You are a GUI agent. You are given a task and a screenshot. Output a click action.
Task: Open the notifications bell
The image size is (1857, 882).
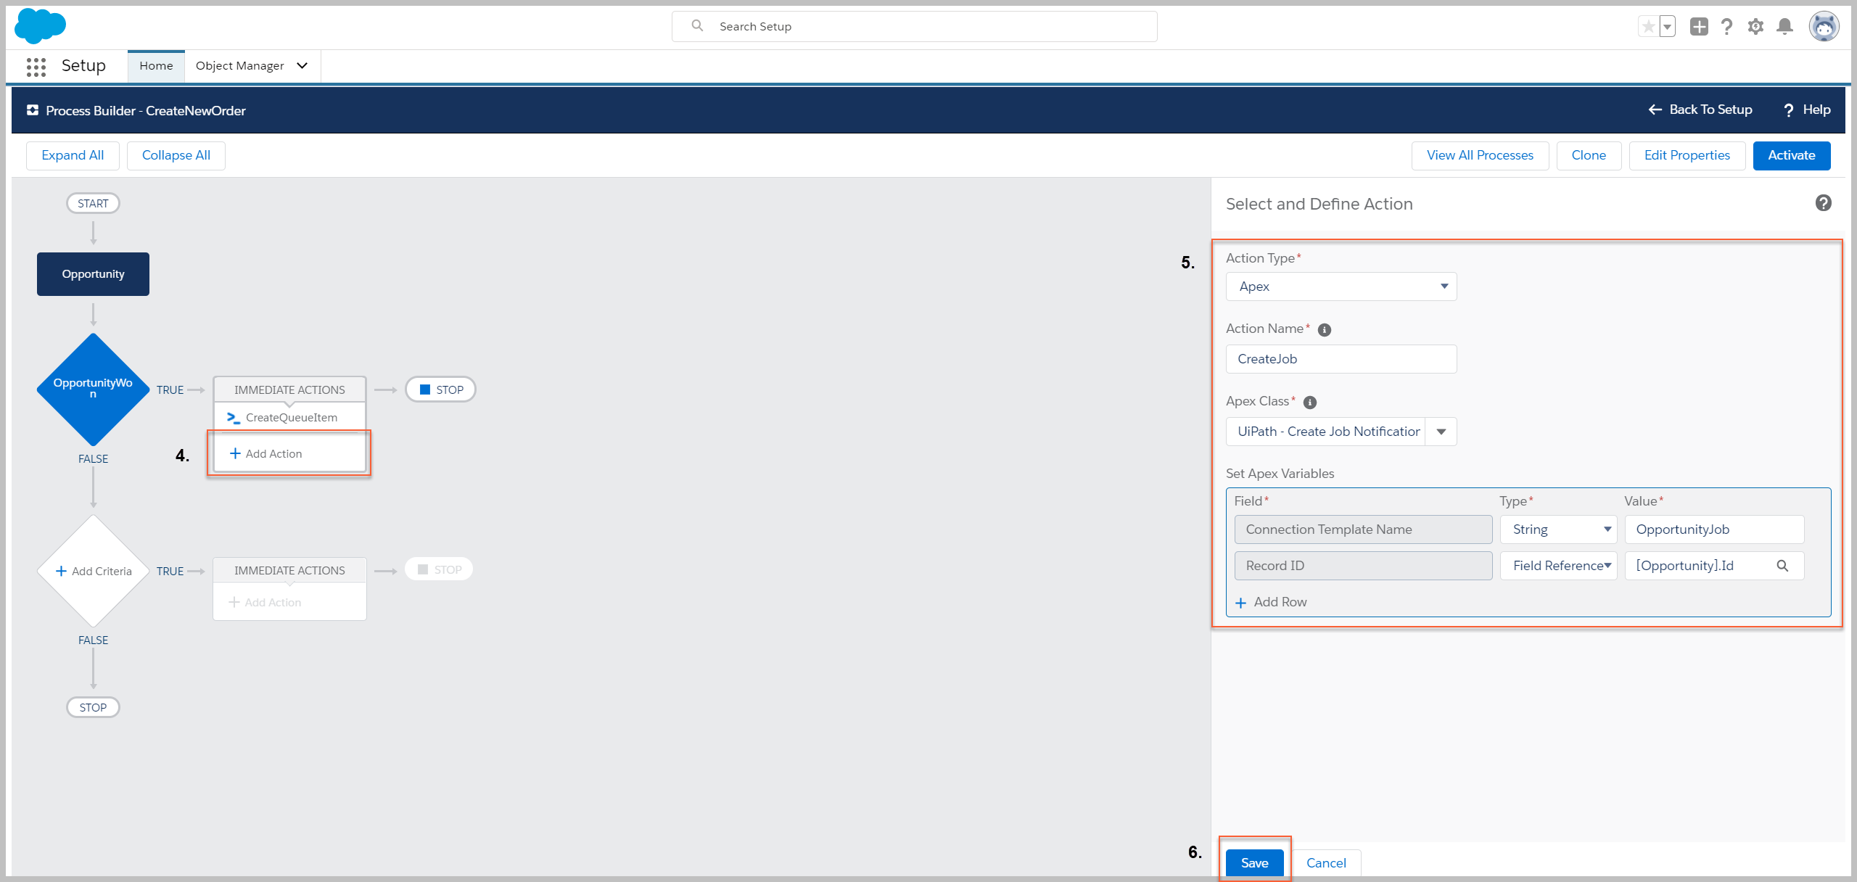[1784, 27]
